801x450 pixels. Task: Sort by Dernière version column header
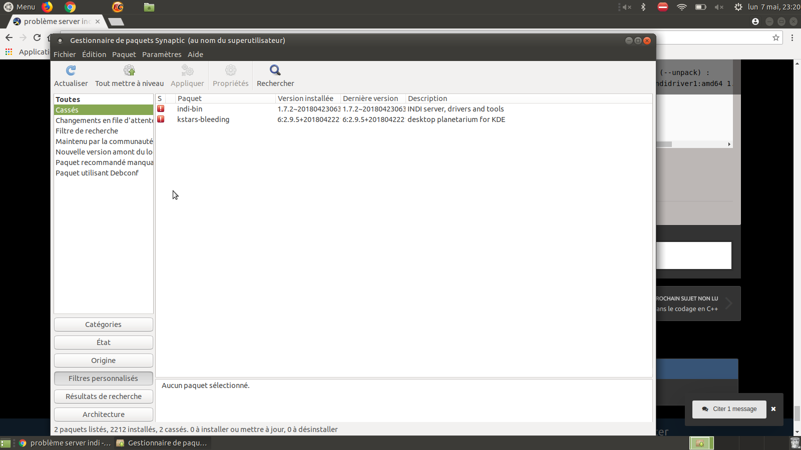point(373,98)
